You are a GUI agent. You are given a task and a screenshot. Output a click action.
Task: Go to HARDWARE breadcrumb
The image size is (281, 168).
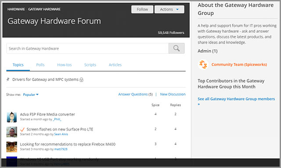click(x=16, y=9)
